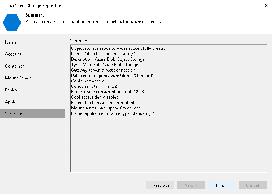The height and width of the screenshot is (194, 272).
Task: Select the Container wizard step
Action: pos(14,66)
